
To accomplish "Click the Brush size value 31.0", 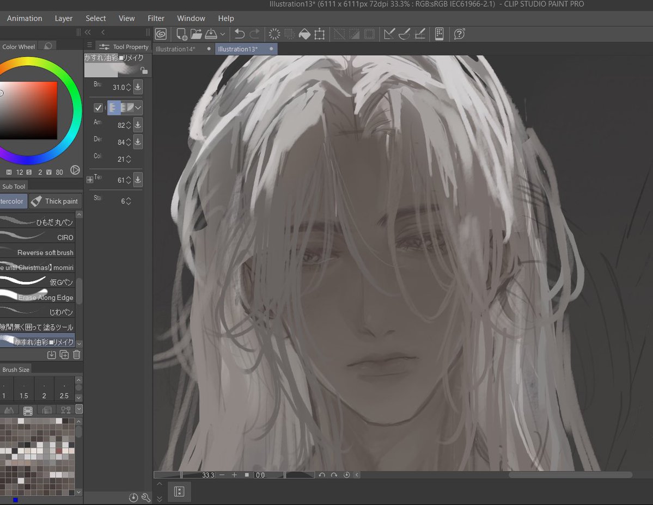I will (x=119, y=88).
